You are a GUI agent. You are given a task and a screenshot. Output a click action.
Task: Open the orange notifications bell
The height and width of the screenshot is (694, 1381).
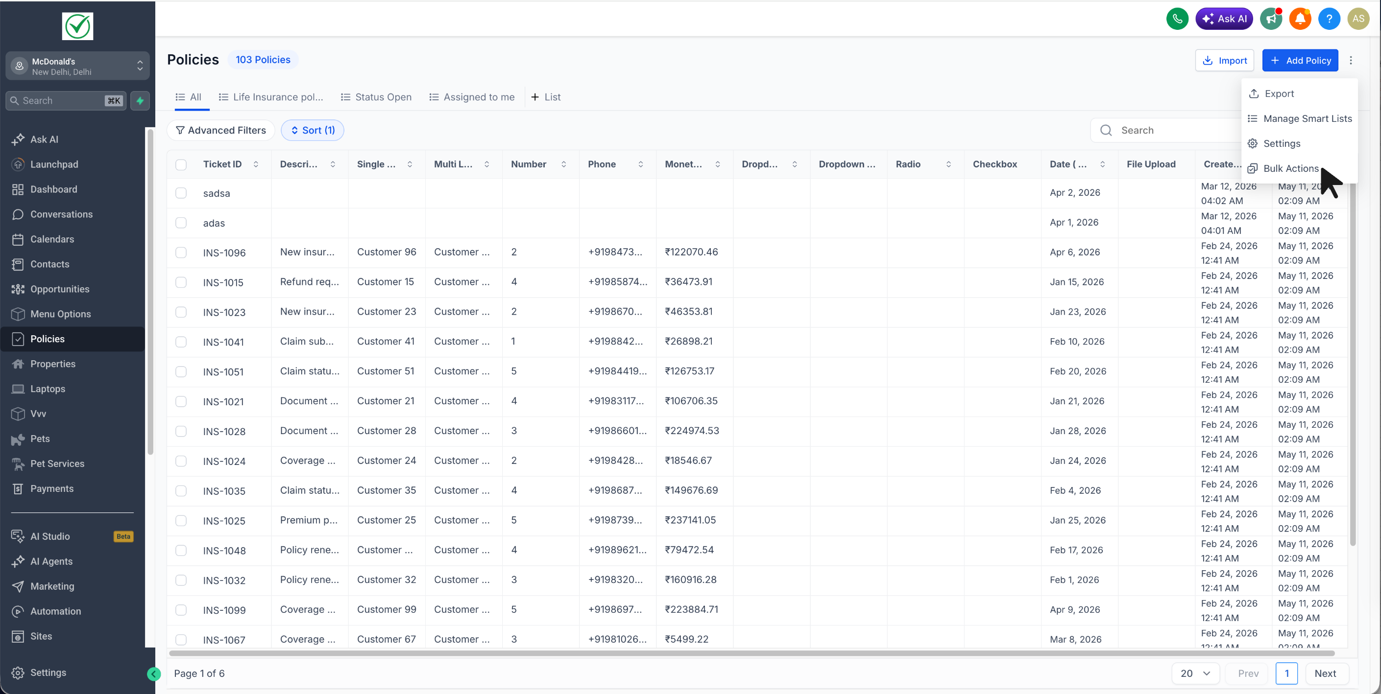click(1300, 19)
